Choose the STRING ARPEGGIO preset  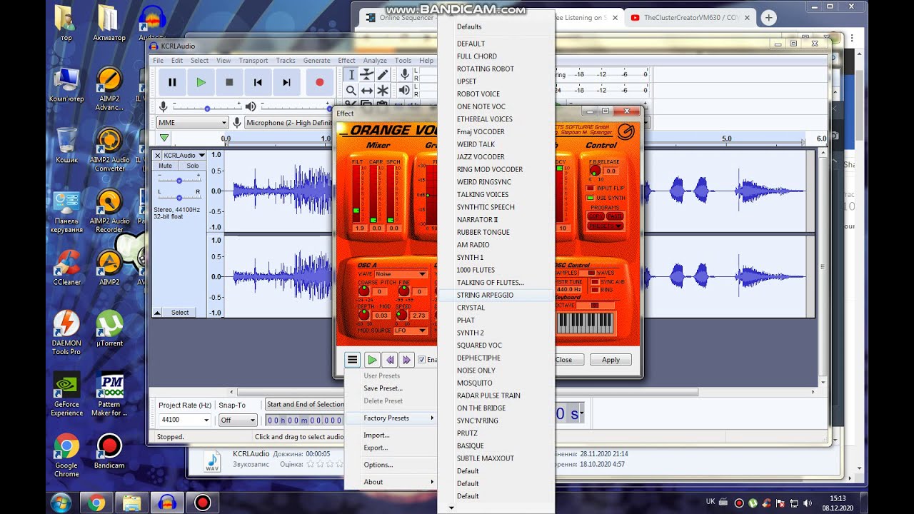coord(485,295)
